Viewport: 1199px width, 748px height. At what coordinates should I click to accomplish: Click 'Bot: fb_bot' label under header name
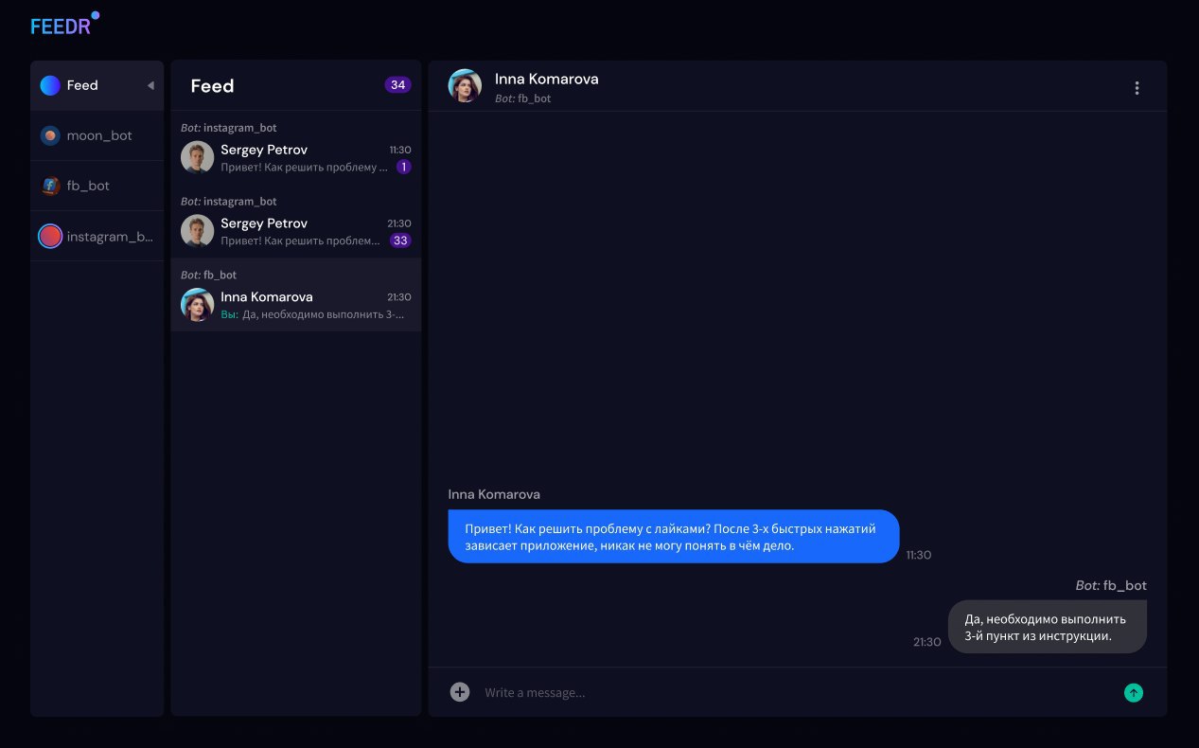[x=522, y=98]
